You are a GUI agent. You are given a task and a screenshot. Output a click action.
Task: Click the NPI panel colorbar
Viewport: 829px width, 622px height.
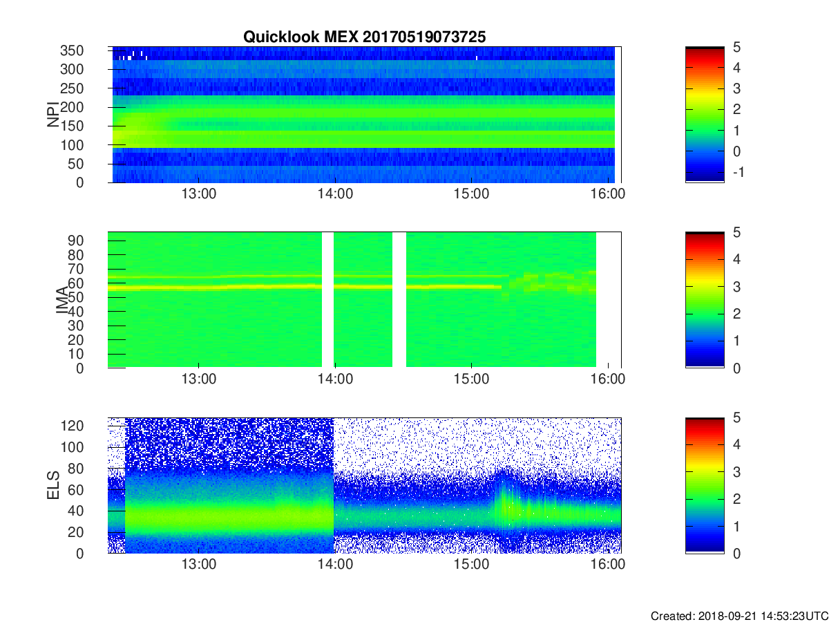point(705,115)
